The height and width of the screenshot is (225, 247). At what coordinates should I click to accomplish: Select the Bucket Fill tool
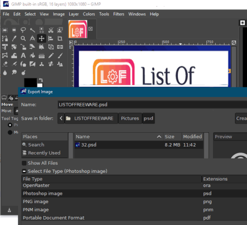click(32, 55)
